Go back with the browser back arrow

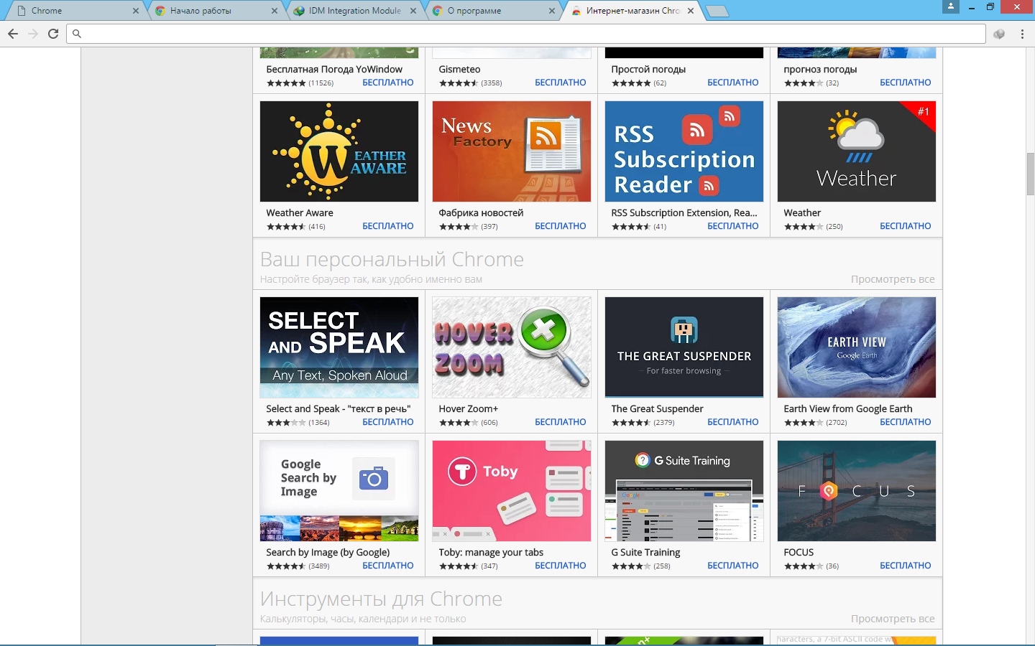(x=13, y=34)
